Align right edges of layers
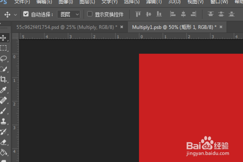243x162 pixels. click(x=194, y=14)
